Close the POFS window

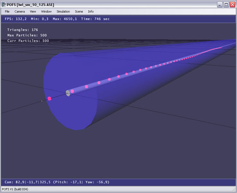(232, 5)
